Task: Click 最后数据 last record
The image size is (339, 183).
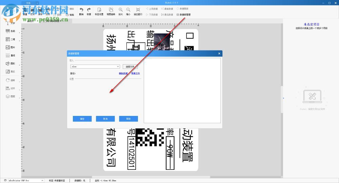Action: [167, 15]
